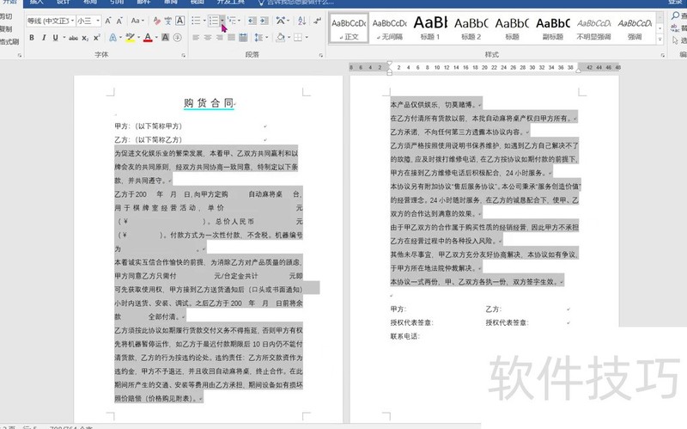Align text to the right

pos(220,38)
